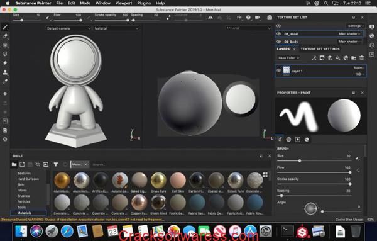Adjust Stroke opacity slider in Properties
Image resolution: width=377 pixels, height=241 pixels.
314,184
